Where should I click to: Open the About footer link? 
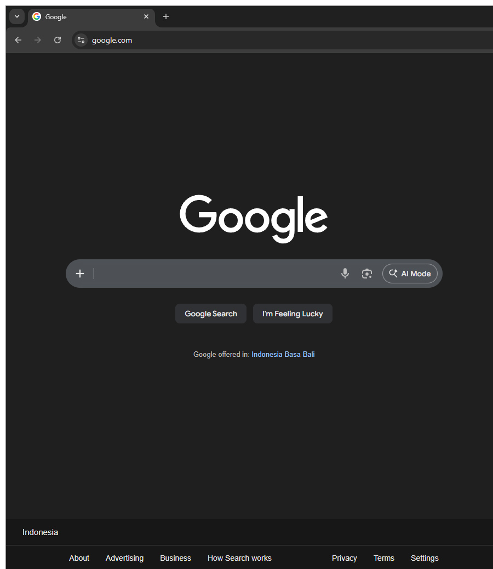79,558
